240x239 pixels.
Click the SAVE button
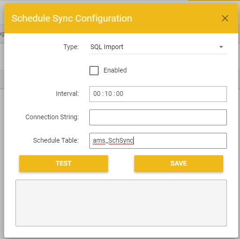point(179,164)
